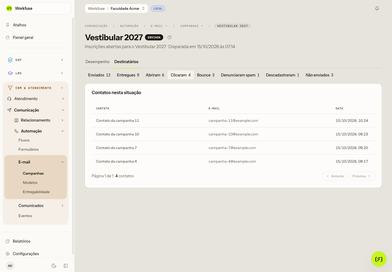Collapse the E-mail submenu chevron
The image size is (392, 272).
coord(63,162)
